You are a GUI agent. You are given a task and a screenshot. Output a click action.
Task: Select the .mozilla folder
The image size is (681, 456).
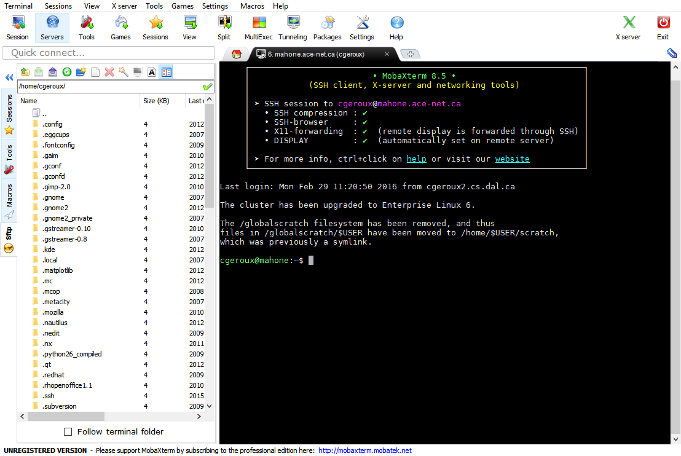[x=53, y=312]
